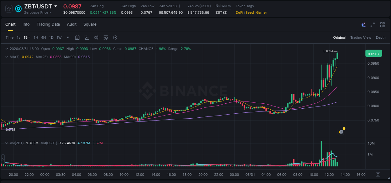Open the widget layout grid icon
The height and width of the screenshot is (183, 391).
point(383,24)
